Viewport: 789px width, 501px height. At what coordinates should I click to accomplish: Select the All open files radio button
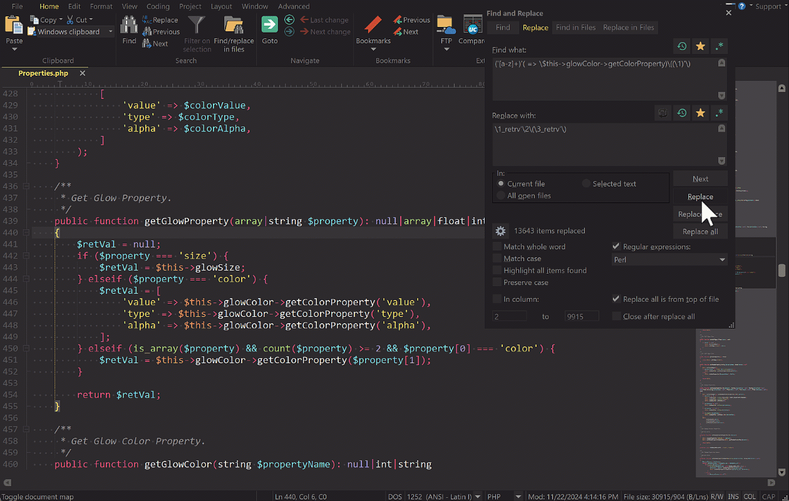[501, 196]
